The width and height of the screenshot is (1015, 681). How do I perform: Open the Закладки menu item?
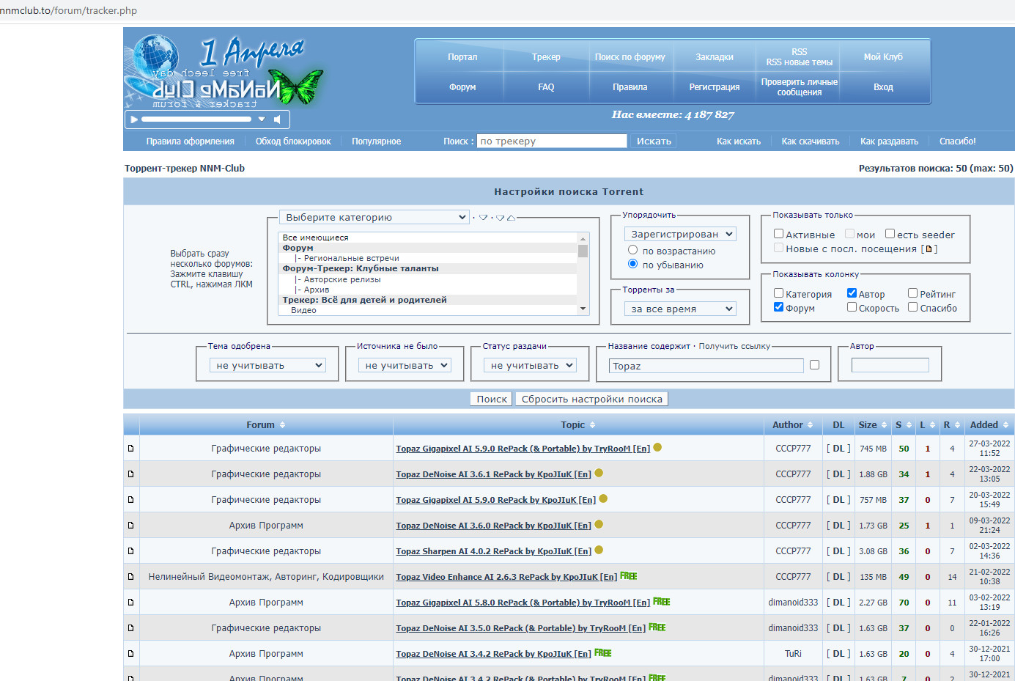point(715,57)
